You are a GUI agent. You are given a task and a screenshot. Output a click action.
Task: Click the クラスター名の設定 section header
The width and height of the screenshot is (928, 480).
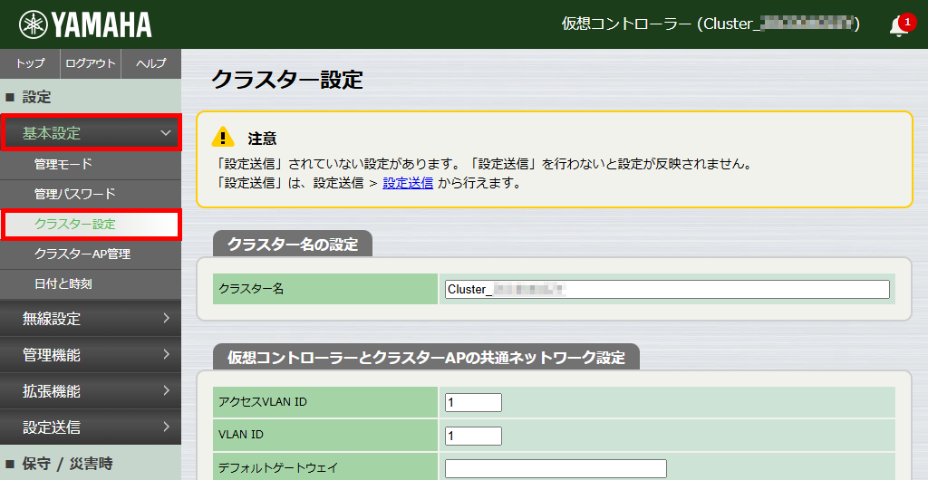click(293, 245)
